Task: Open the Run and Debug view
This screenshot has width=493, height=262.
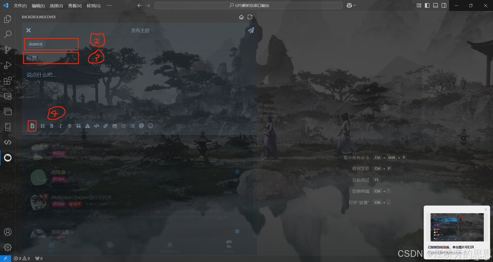Action: [x=8, y=65]
